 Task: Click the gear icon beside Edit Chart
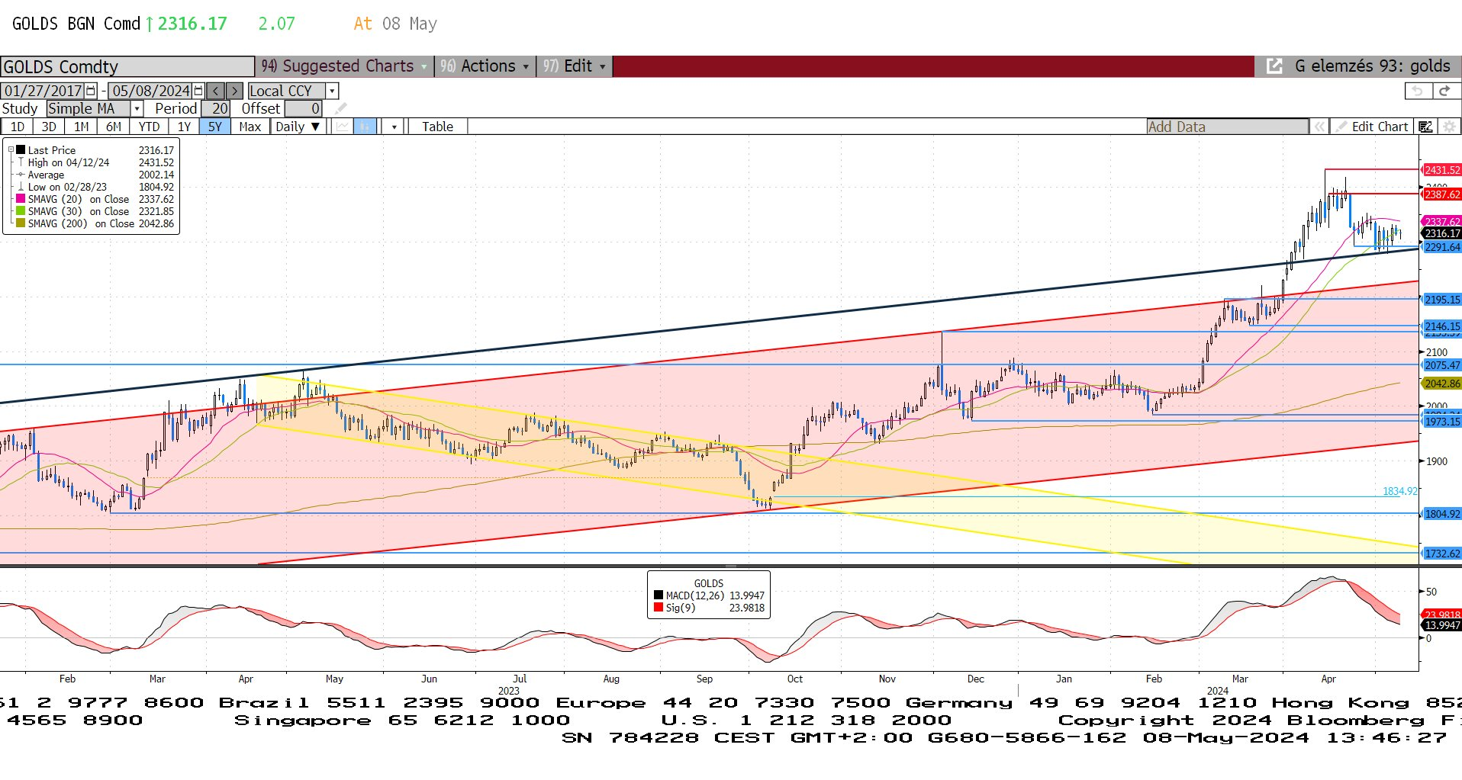(x=1448, y=127)
